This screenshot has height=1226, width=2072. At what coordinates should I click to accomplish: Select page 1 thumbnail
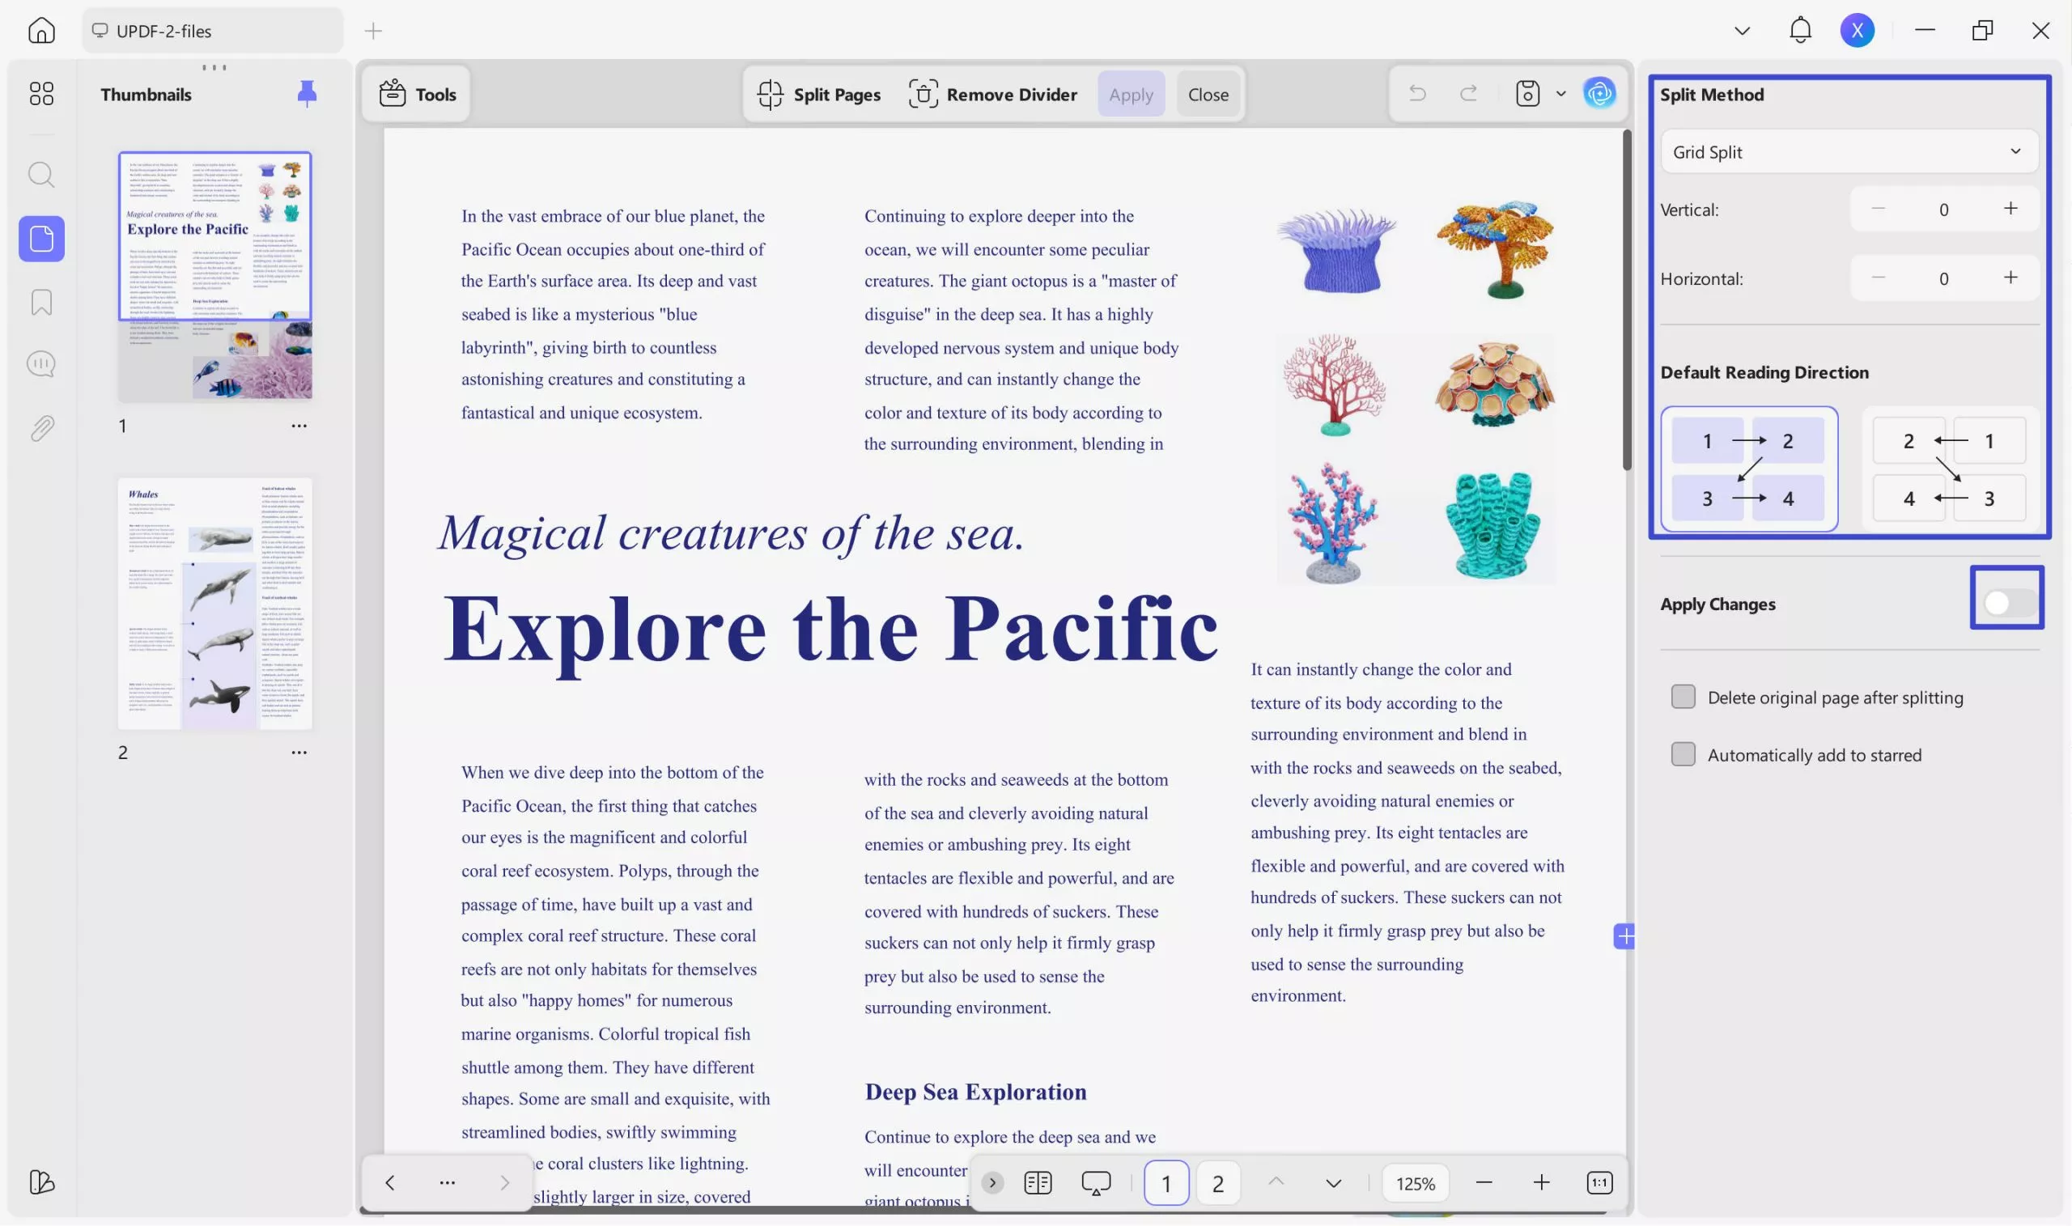tap(214, 275)
